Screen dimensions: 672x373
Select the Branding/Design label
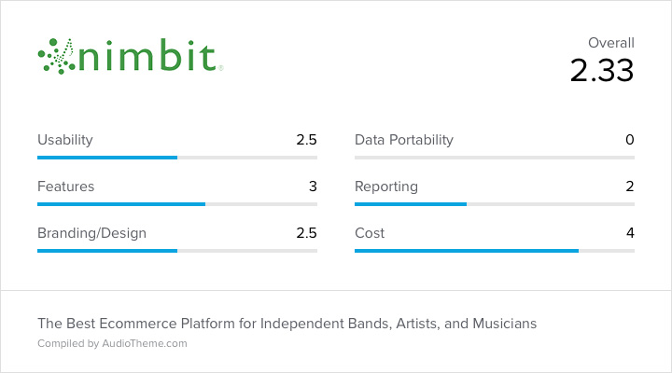(92, 233)
